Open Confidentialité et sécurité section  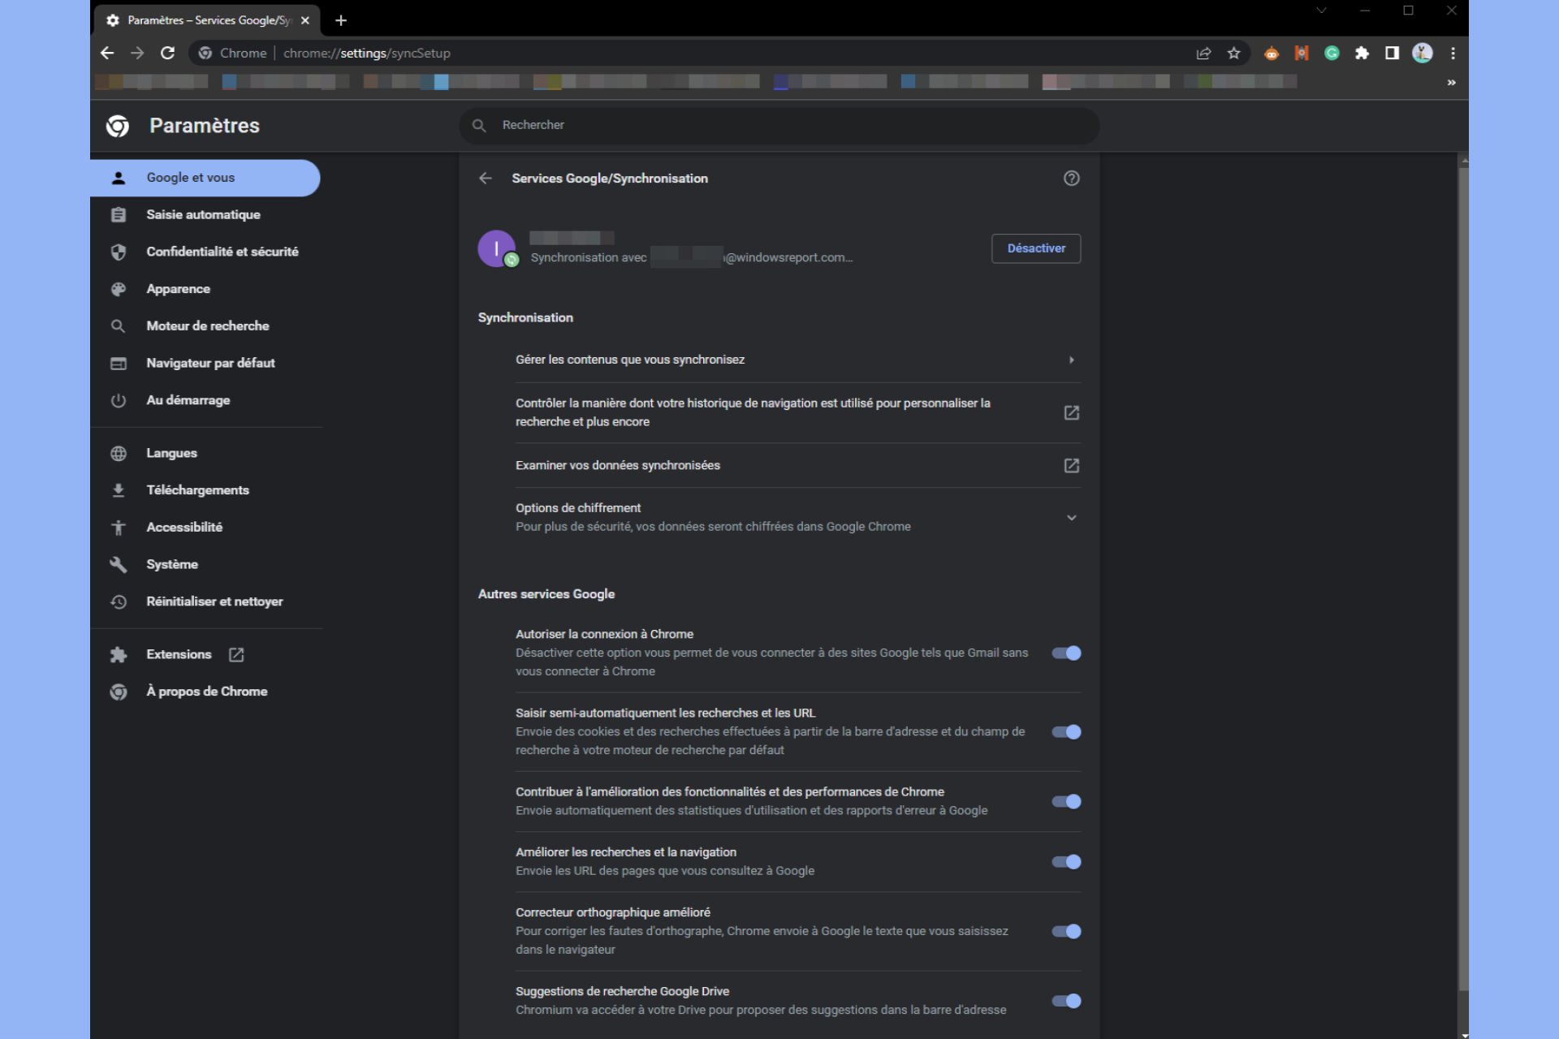(x=205, y=252)
